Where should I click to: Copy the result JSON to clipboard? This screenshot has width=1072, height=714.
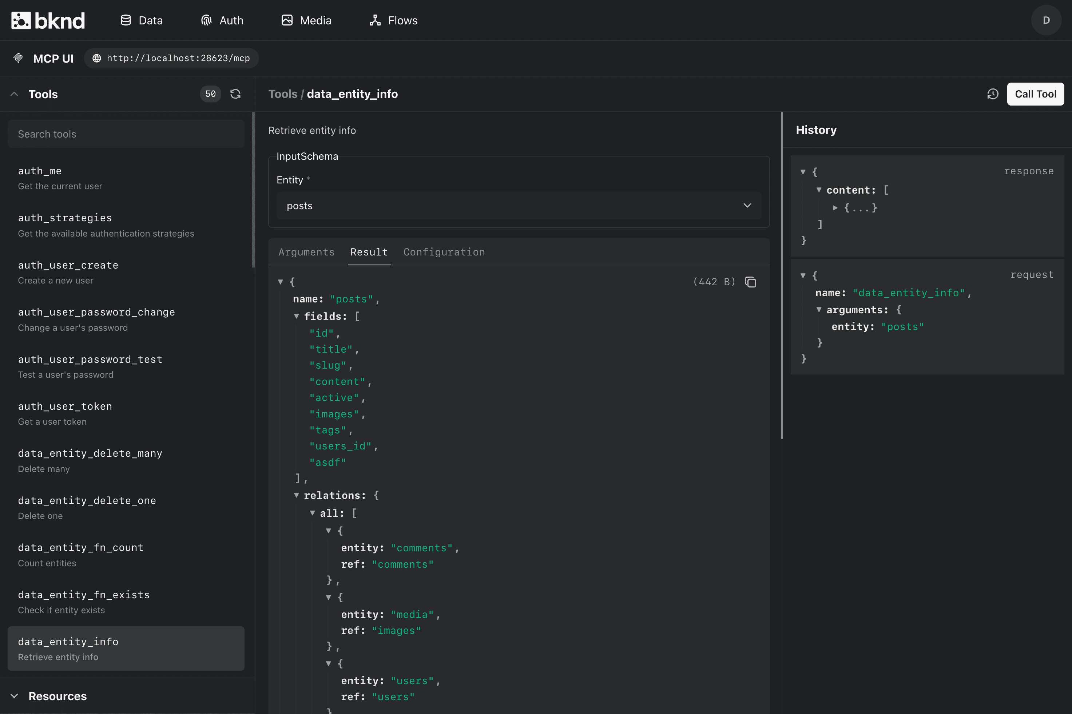(x=751, y=282)
